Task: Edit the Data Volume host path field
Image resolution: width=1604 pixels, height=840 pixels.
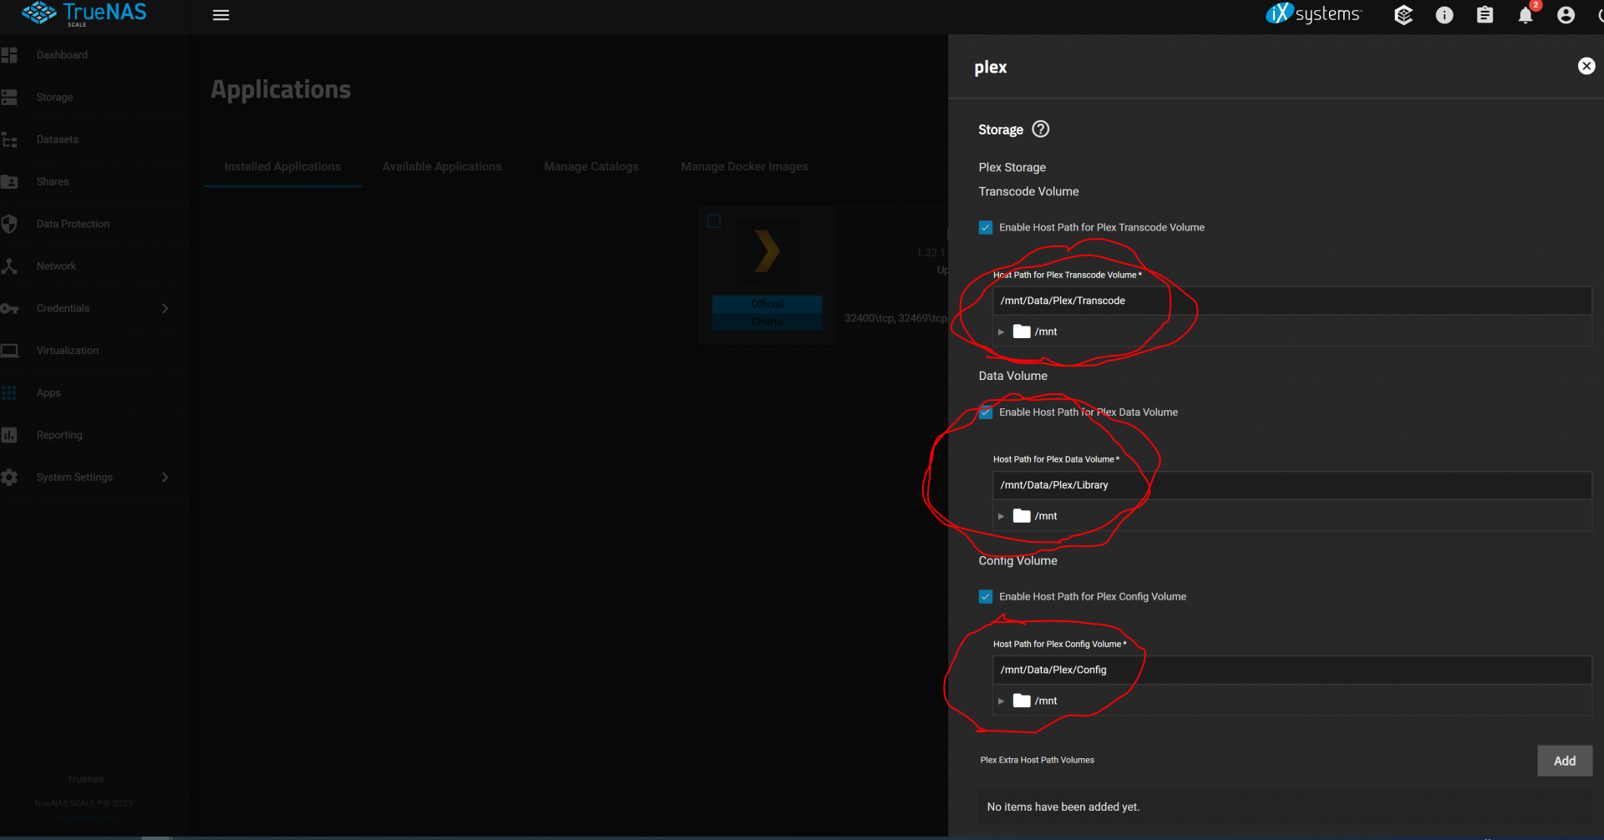Action: (x=1292, y=485)
